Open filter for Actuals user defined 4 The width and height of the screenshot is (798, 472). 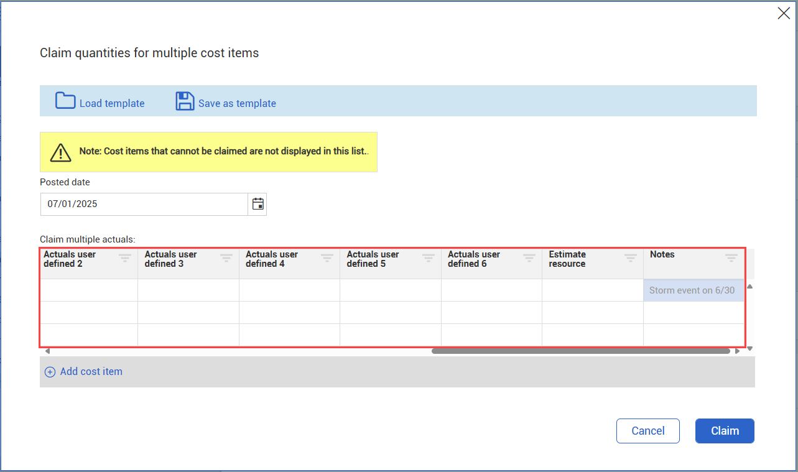[327, 257]
